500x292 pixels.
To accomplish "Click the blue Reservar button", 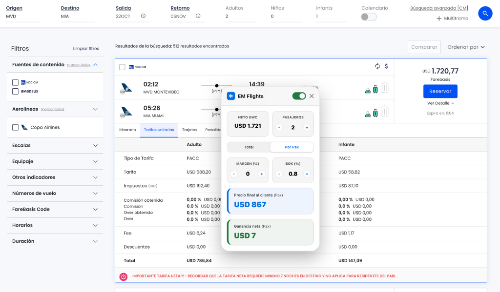I will point(440,91).
